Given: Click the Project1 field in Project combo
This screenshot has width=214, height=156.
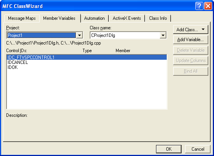Looking at the screenshot, I should (41, 35).
